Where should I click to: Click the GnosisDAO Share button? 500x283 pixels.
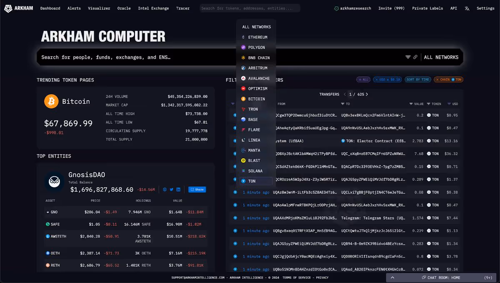tap(197, 189)
